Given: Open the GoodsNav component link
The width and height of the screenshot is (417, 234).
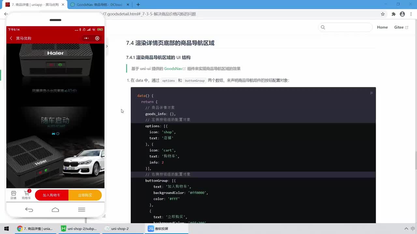Looking at the screenshot, I should [x=175, y=69].
